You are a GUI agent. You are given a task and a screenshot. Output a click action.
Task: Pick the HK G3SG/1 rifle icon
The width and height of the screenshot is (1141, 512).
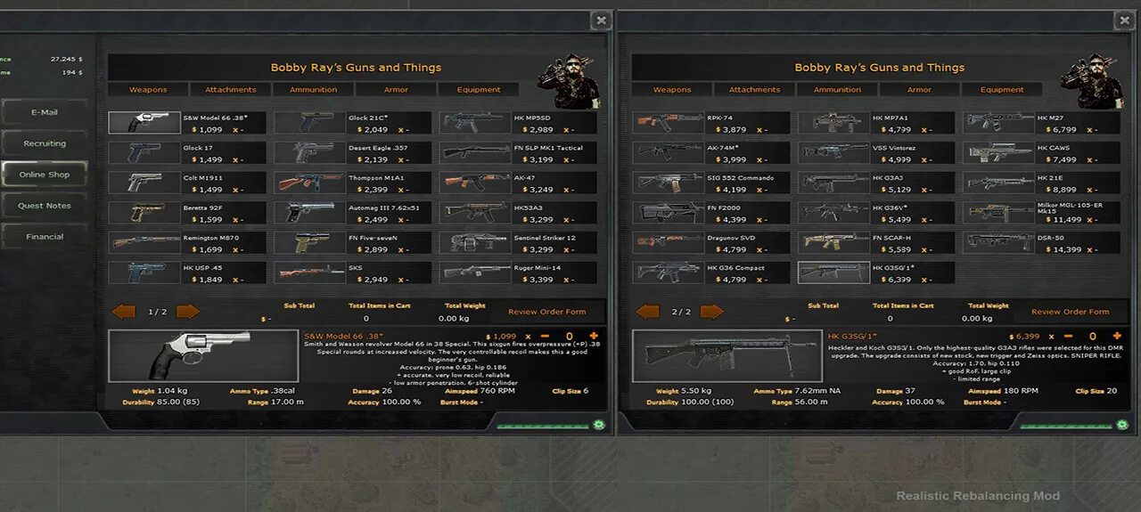coord(833,272)
